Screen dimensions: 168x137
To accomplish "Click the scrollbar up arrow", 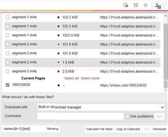I will [166, 16].
